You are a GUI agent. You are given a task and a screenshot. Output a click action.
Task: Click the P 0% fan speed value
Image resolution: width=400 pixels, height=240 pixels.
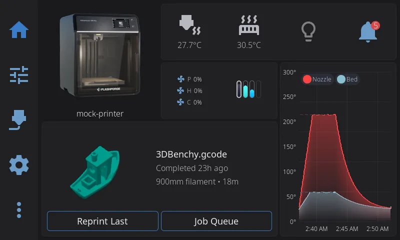pyautogui.click(x=194, y=79)
